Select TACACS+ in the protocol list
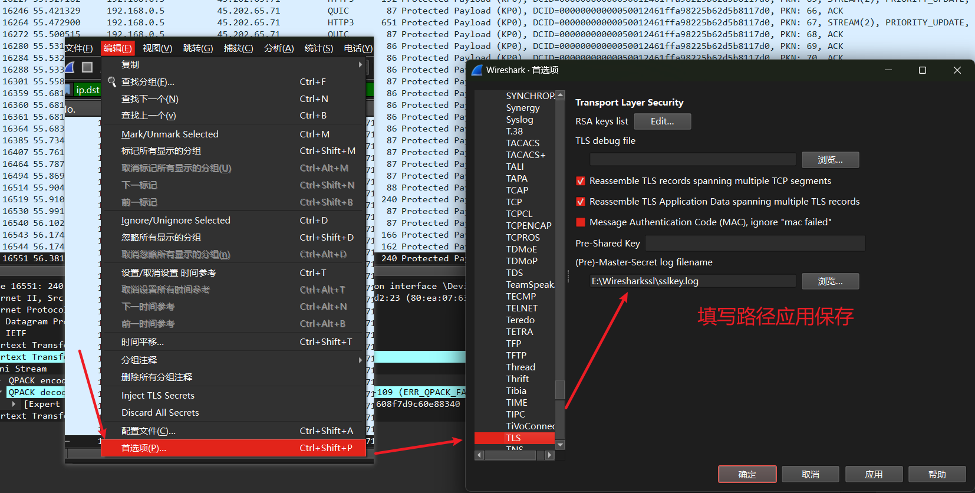This screenshot has height=493, width=975. (526, 155)
